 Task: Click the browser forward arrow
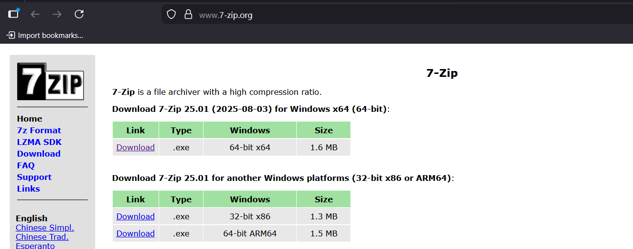coord(57,14)
